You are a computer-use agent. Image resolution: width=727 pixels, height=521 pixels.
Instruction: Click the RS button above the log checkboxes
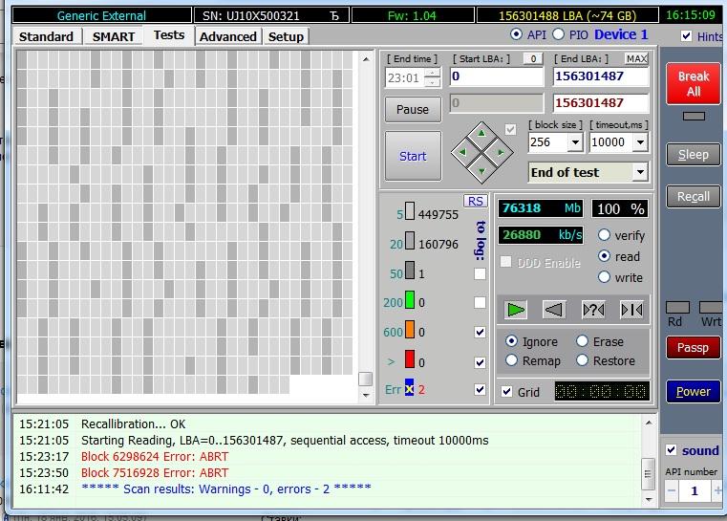tap(475, 201)
